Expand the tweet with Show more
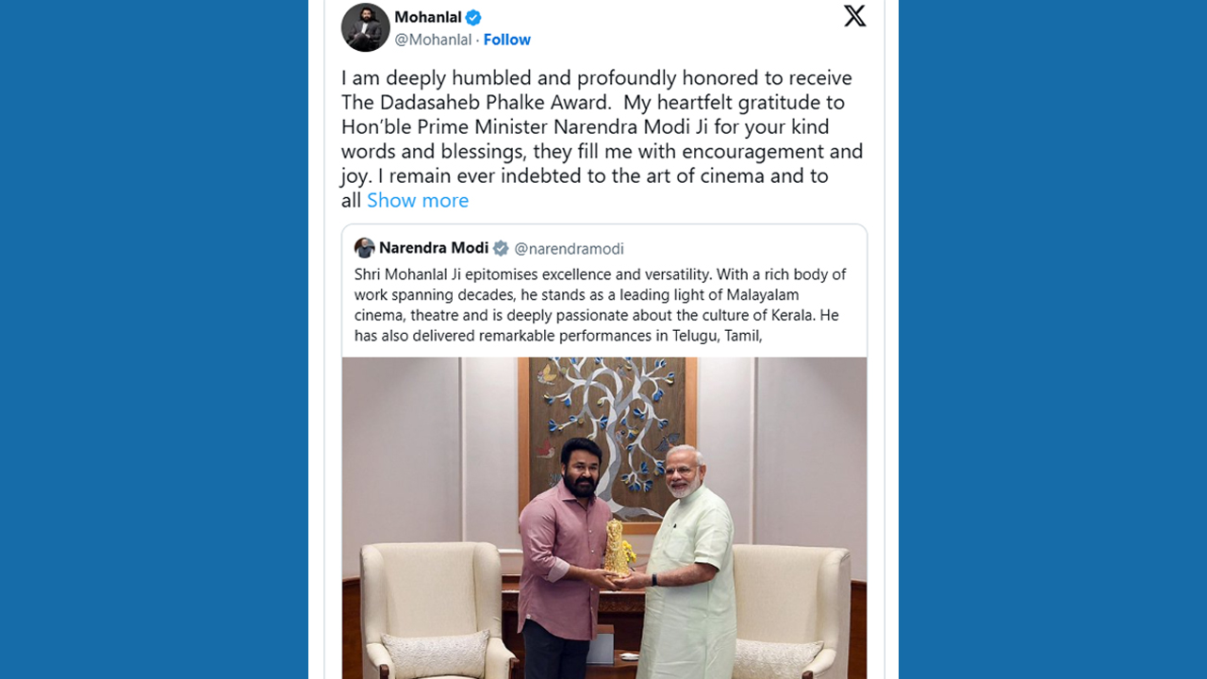Viewport: 1207px width, 679px height. pyautogui.click(x=418, y=200)
